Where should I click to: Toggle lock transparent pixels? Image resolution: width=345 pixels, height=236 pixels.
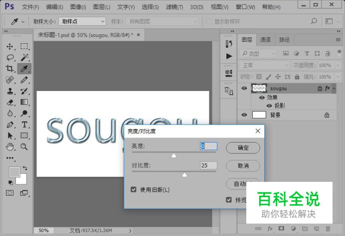[259, 77]
